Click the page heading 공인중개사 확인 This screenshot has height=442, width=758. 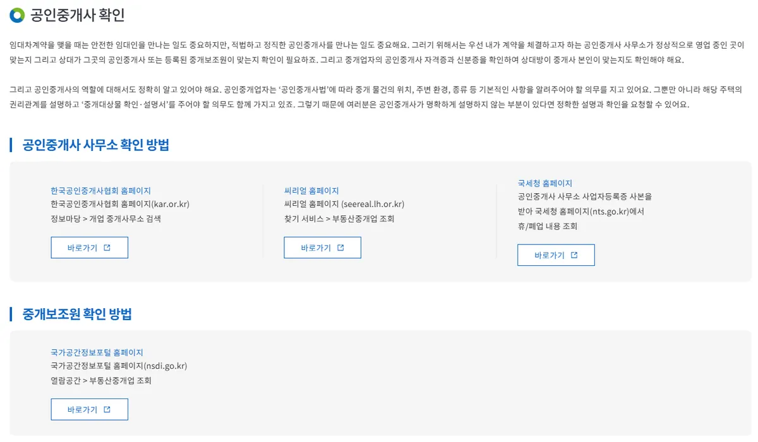(x=78, y=15)
